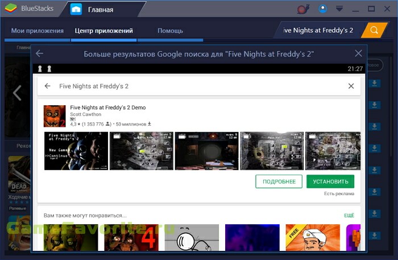This screenshot has height=260, width=398.
Task: Click the star rating text 4,3
Action: (x=75, y=124)
